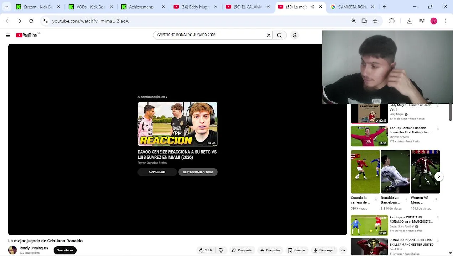Image resolution: width=453 pixels, height=256 pixels.
Task: Open the tab search dropdown arrow
Action: [6, 7]
